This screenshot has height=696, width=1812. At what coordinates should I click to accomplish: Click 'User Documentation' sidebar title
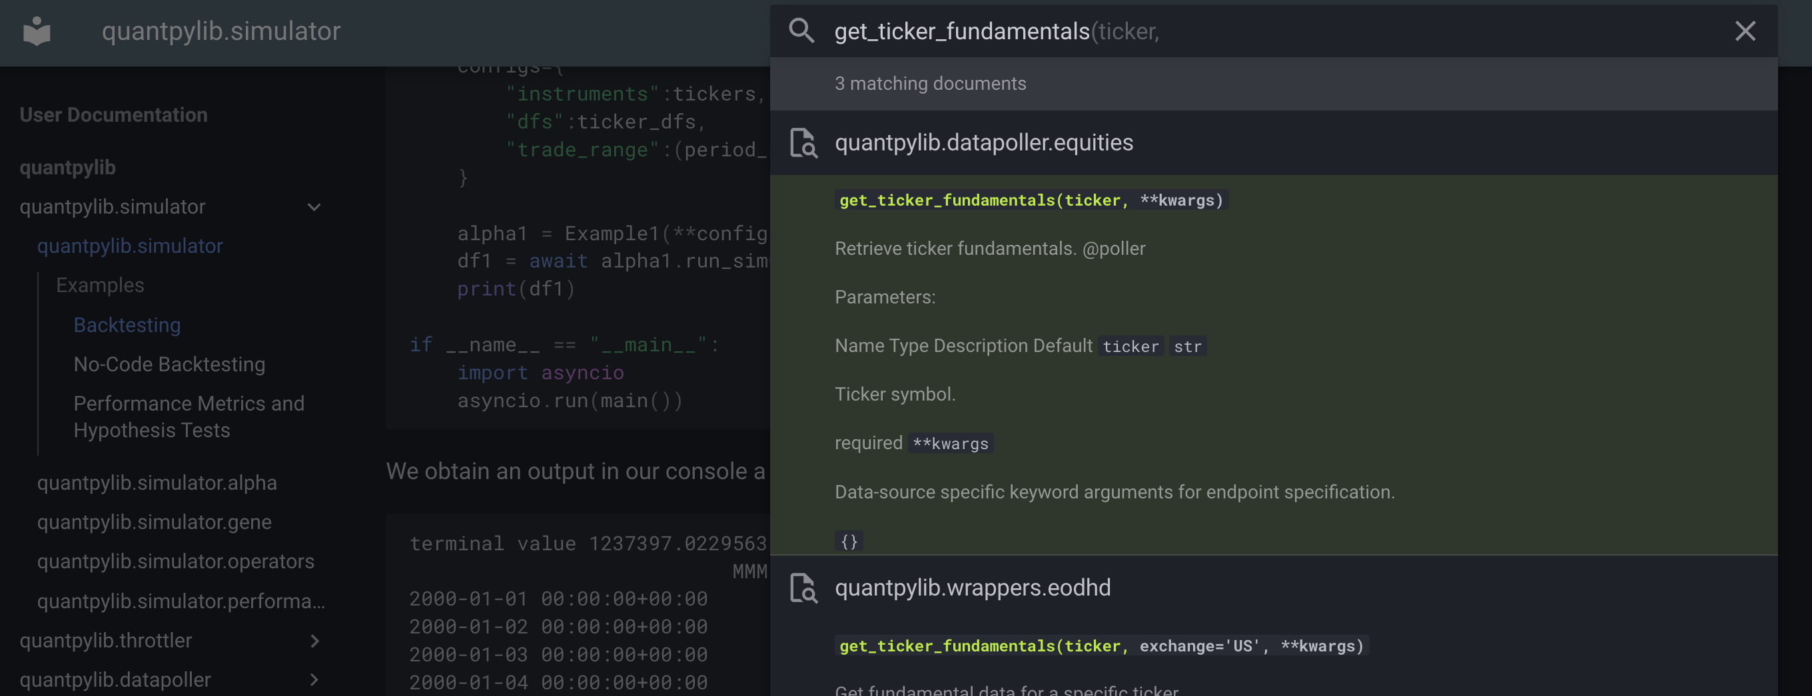pos(113,115)
